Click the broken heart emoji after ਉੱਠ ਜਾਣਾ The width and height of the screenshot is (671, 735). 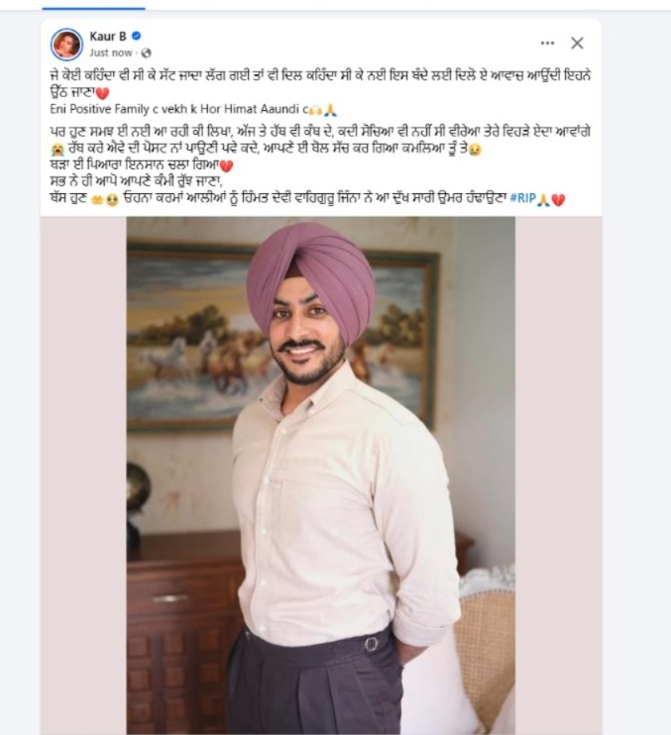pyautogui.click(x=102, y=93)
